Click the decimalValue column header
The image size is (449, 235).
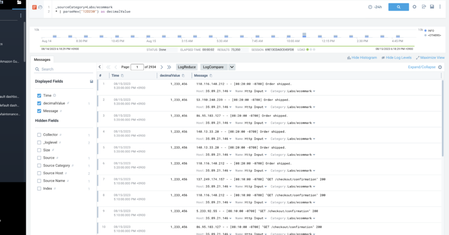[x=170, y=76]
